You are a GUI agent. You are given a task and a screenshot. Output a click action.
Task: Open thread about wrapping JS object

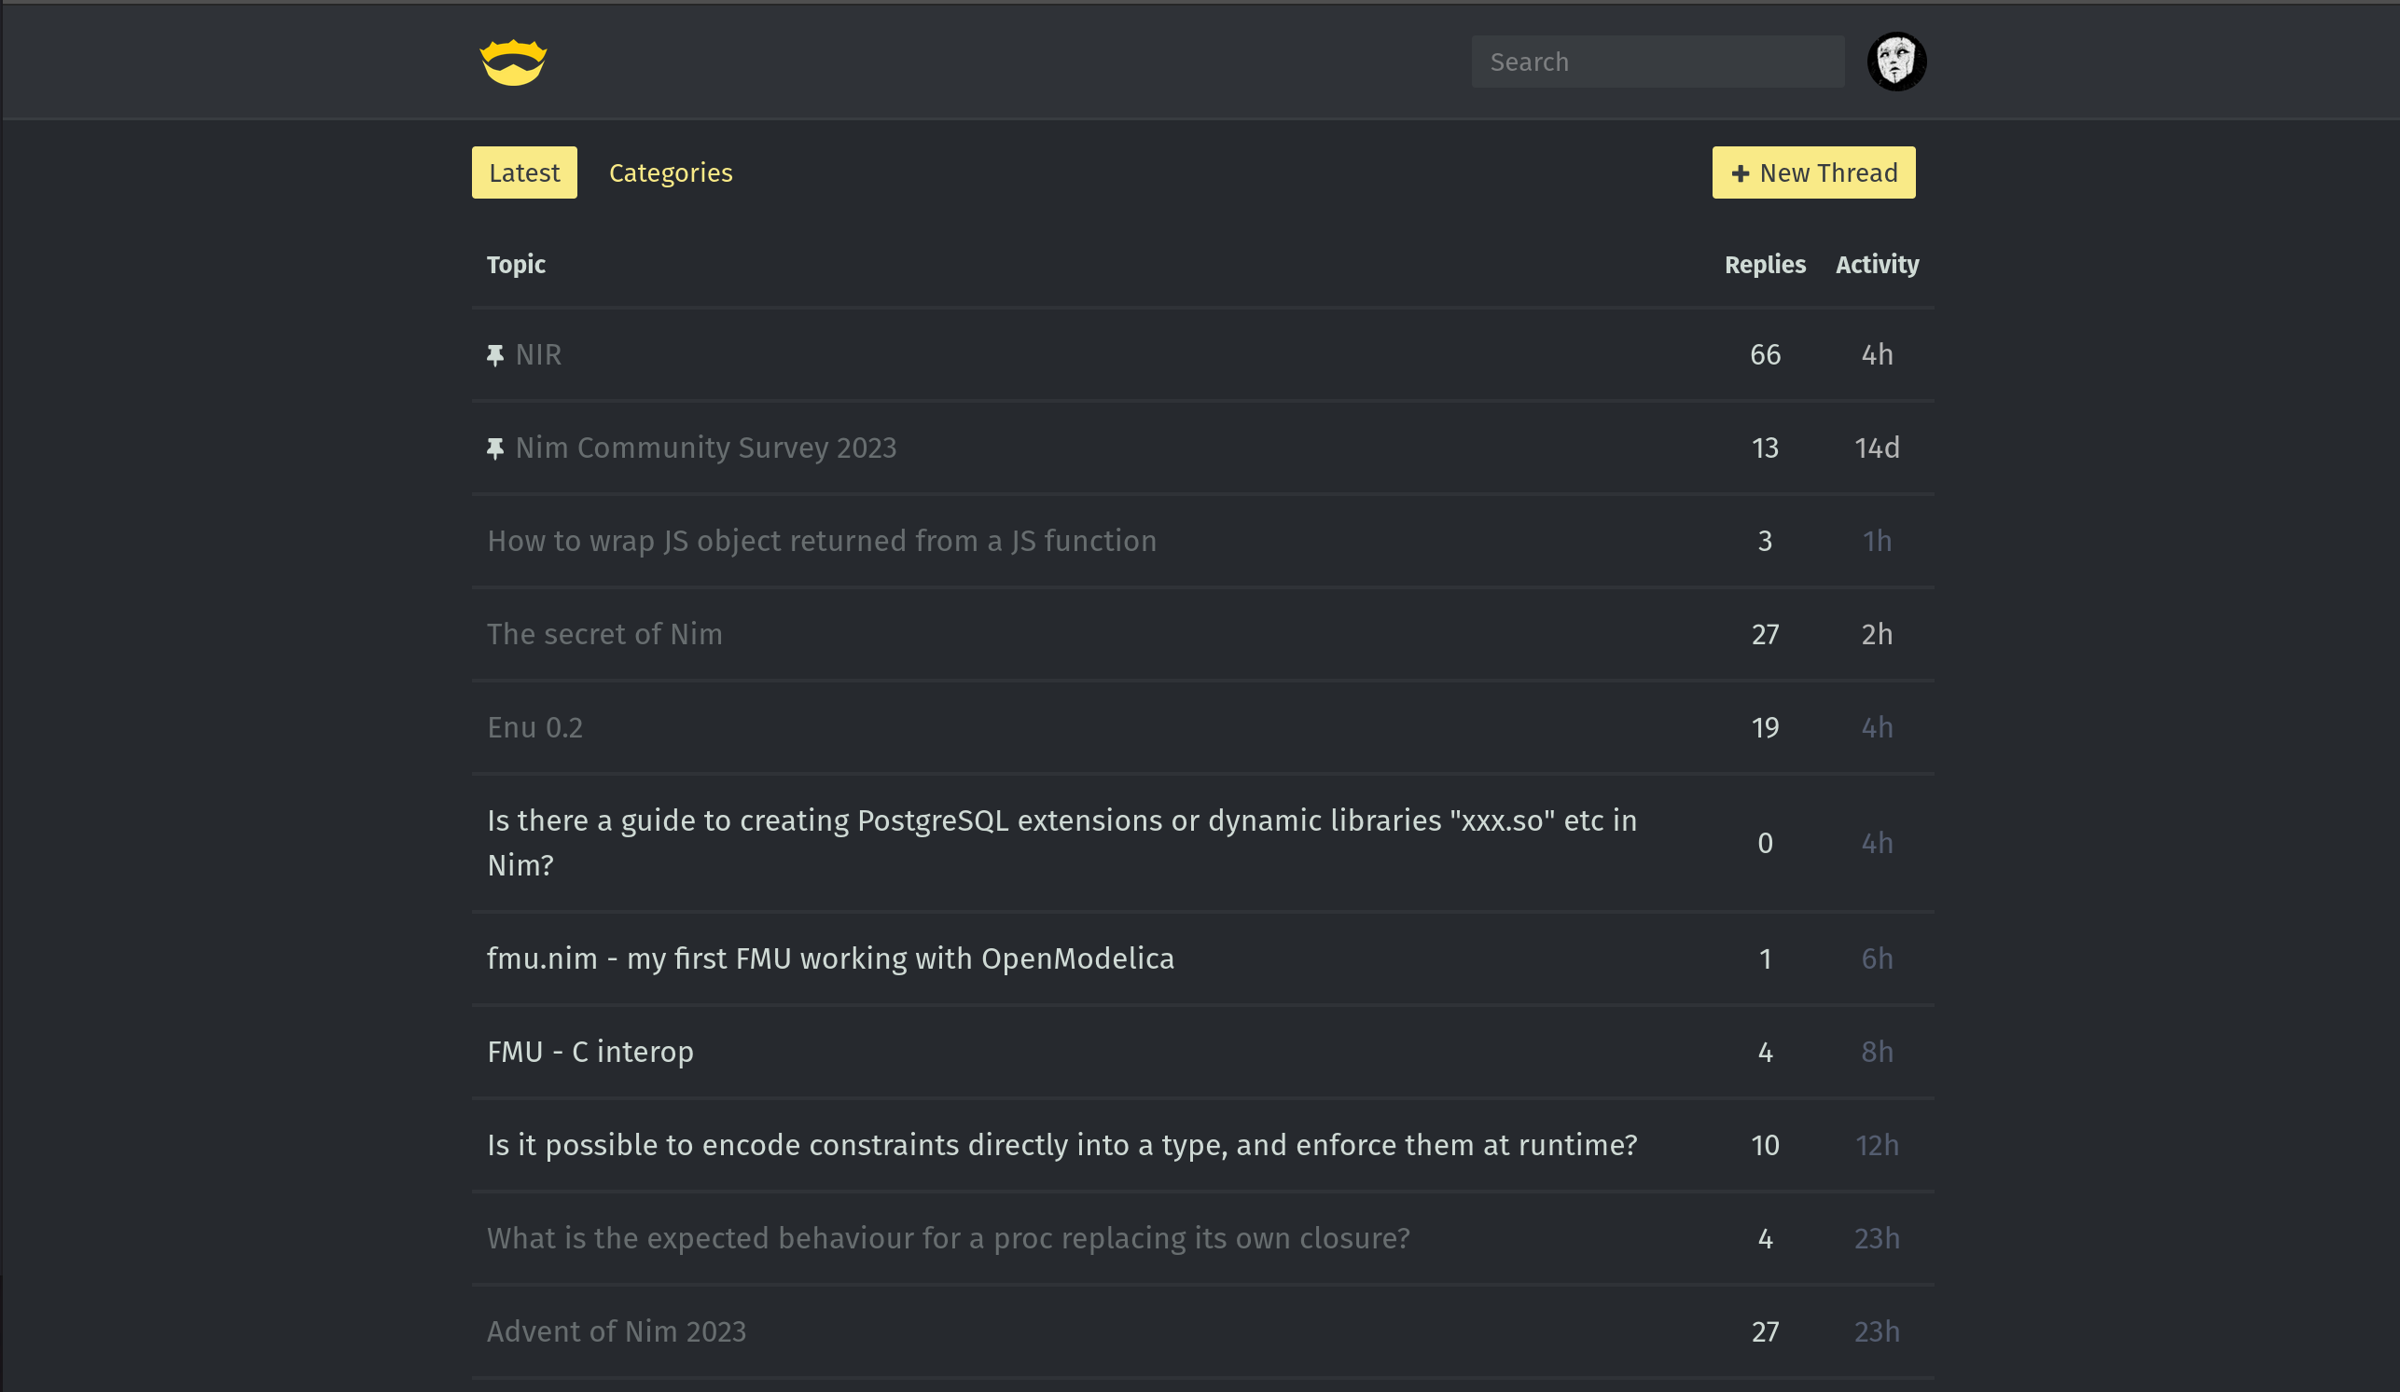(x=821, y=541)
